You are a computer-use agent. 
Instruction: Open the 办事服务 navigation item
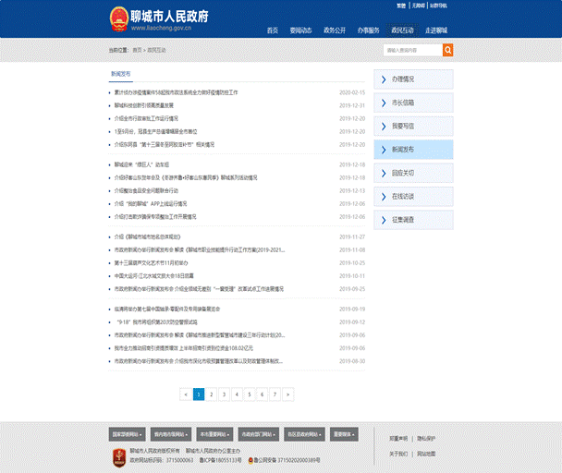(x=368, y=30)
